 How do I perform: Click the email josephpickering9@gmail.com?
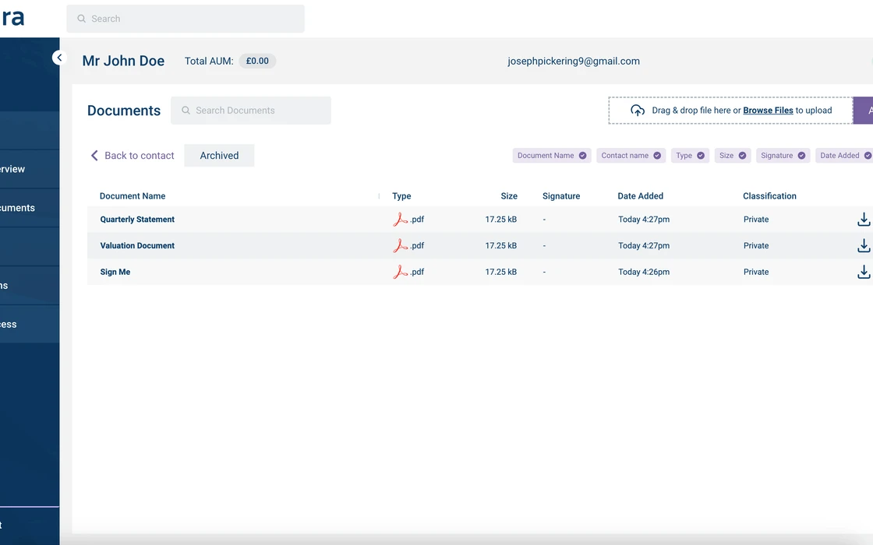click(574, 62)
